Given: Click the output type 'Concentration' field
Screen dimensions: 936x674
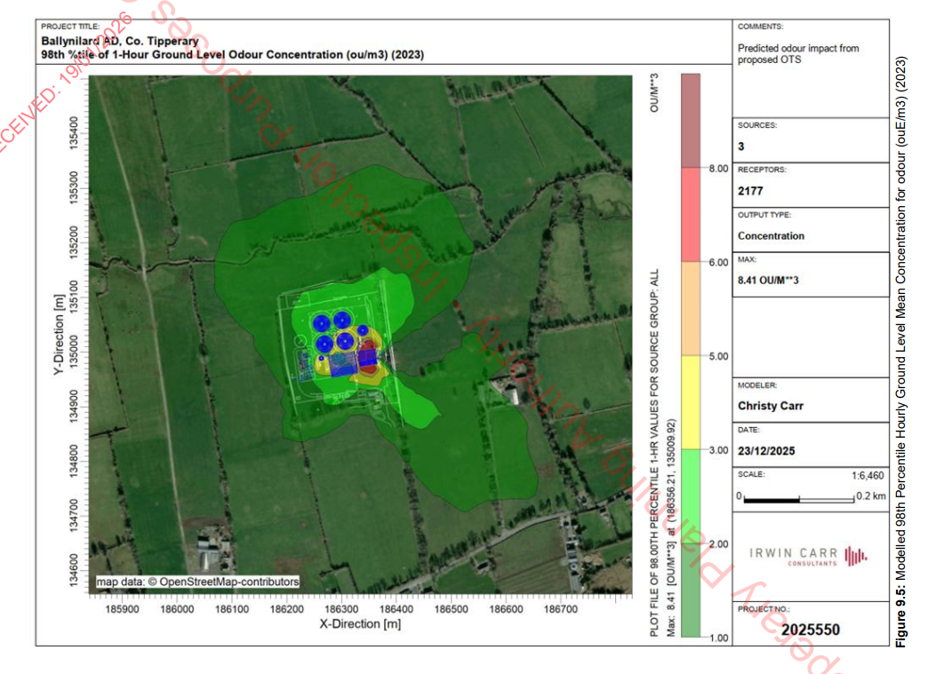Looking at the screenshot, I should tap(771, 236).
